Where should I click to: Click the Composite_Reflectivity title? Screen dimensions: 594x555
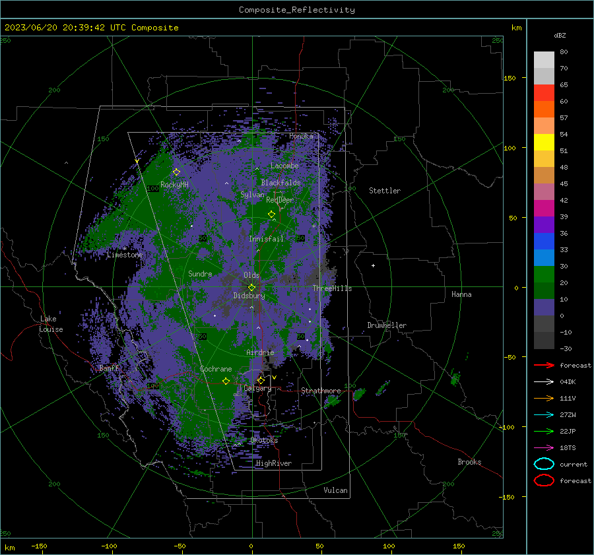coord(296,10)
